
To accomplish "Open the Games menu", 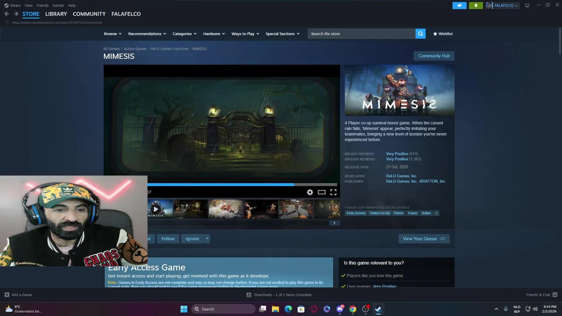I will pyautogui.click(x=58, y=5).
